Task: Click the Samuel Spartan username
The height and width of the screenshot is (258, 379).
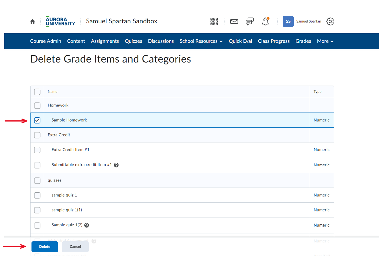Action: 308,21
